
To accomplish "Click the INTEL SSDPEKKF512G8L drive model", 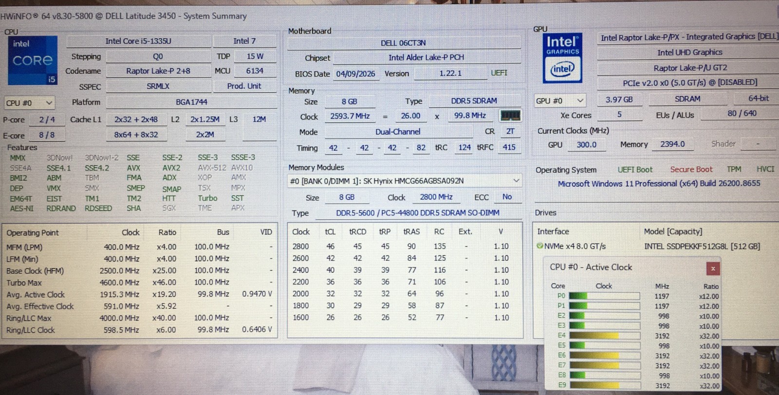I will [x=702, y=247].
